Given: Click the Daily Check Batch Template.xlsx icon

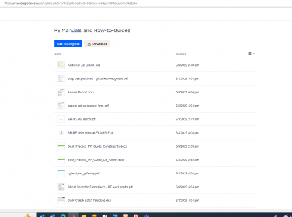Looking at the screenshot, I should point(61,201).
